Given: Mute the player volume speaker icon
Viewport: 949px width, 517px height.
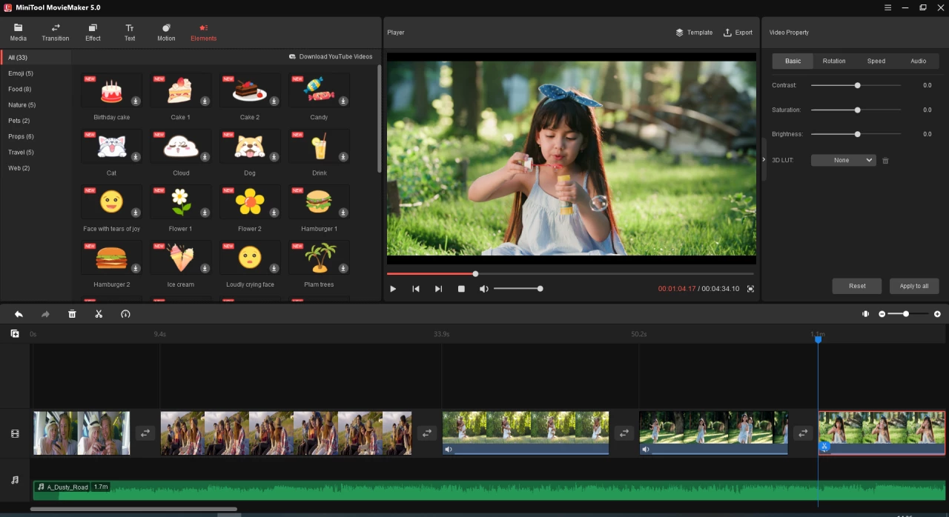Looking at the screenshot, I should tap(484, 289).
